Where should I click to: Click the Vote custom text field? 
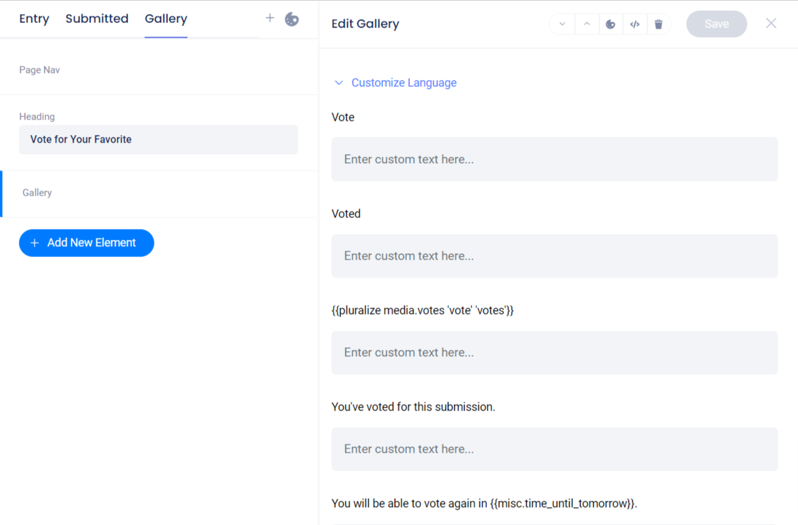(x=554, y=159)
